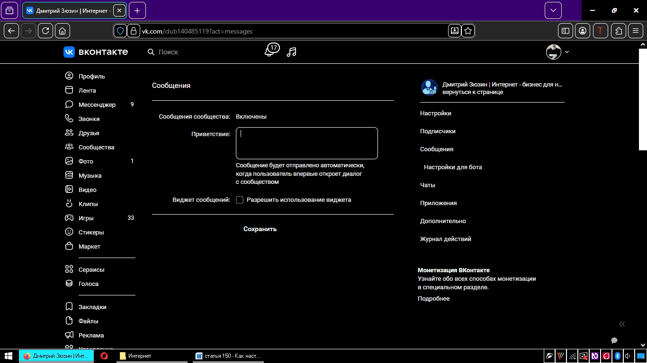Open the Word document in taskbar
Viewport: 647px width, 363px height.
228,356
